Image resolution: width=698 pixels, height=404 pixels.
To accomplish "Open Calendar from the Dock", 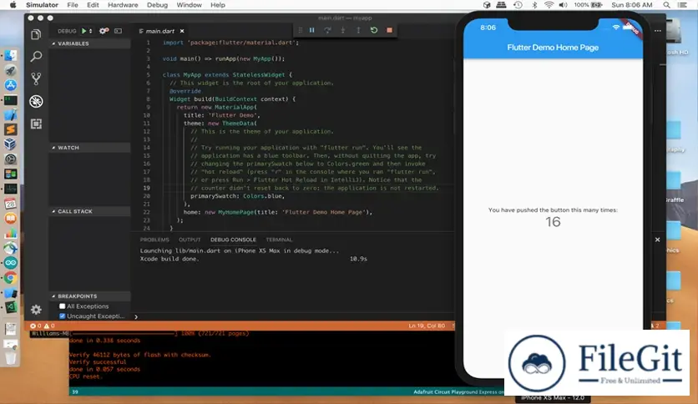I will pyautogui.click(x=11, y=204).
